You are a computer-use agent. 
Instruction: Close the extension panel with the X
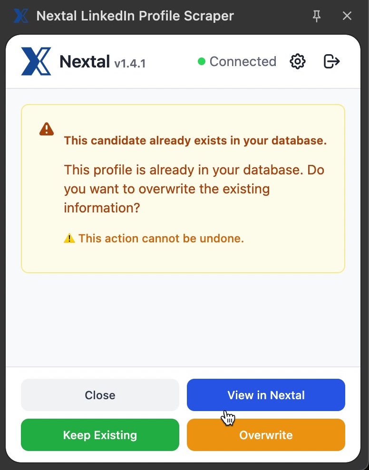pyautogui.click(x=347, y=16)
